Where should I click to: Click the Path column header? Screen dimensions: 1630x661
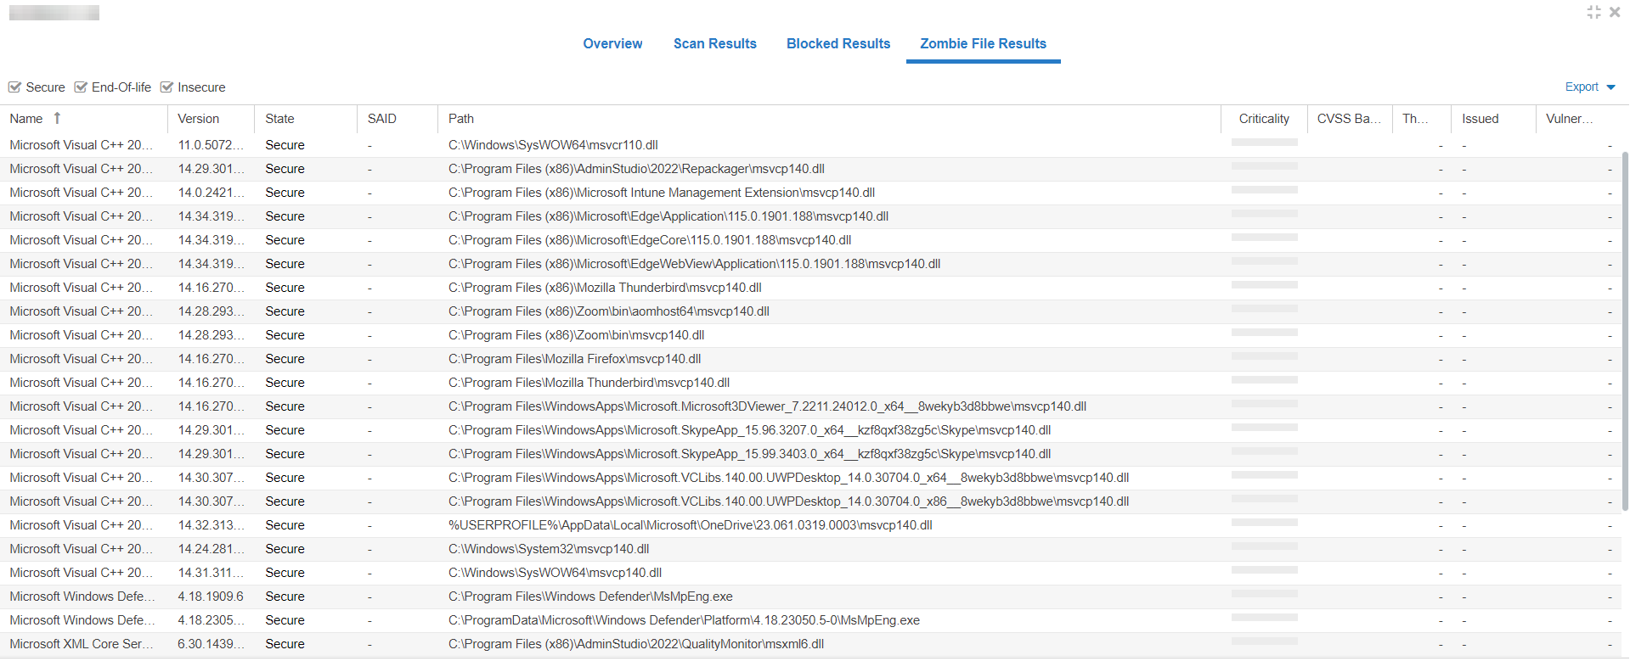[461, 119]
